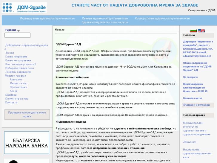The height and width of the screenshot is (163, 217).
Task: Open Кариери link
Action: point(11,95)
